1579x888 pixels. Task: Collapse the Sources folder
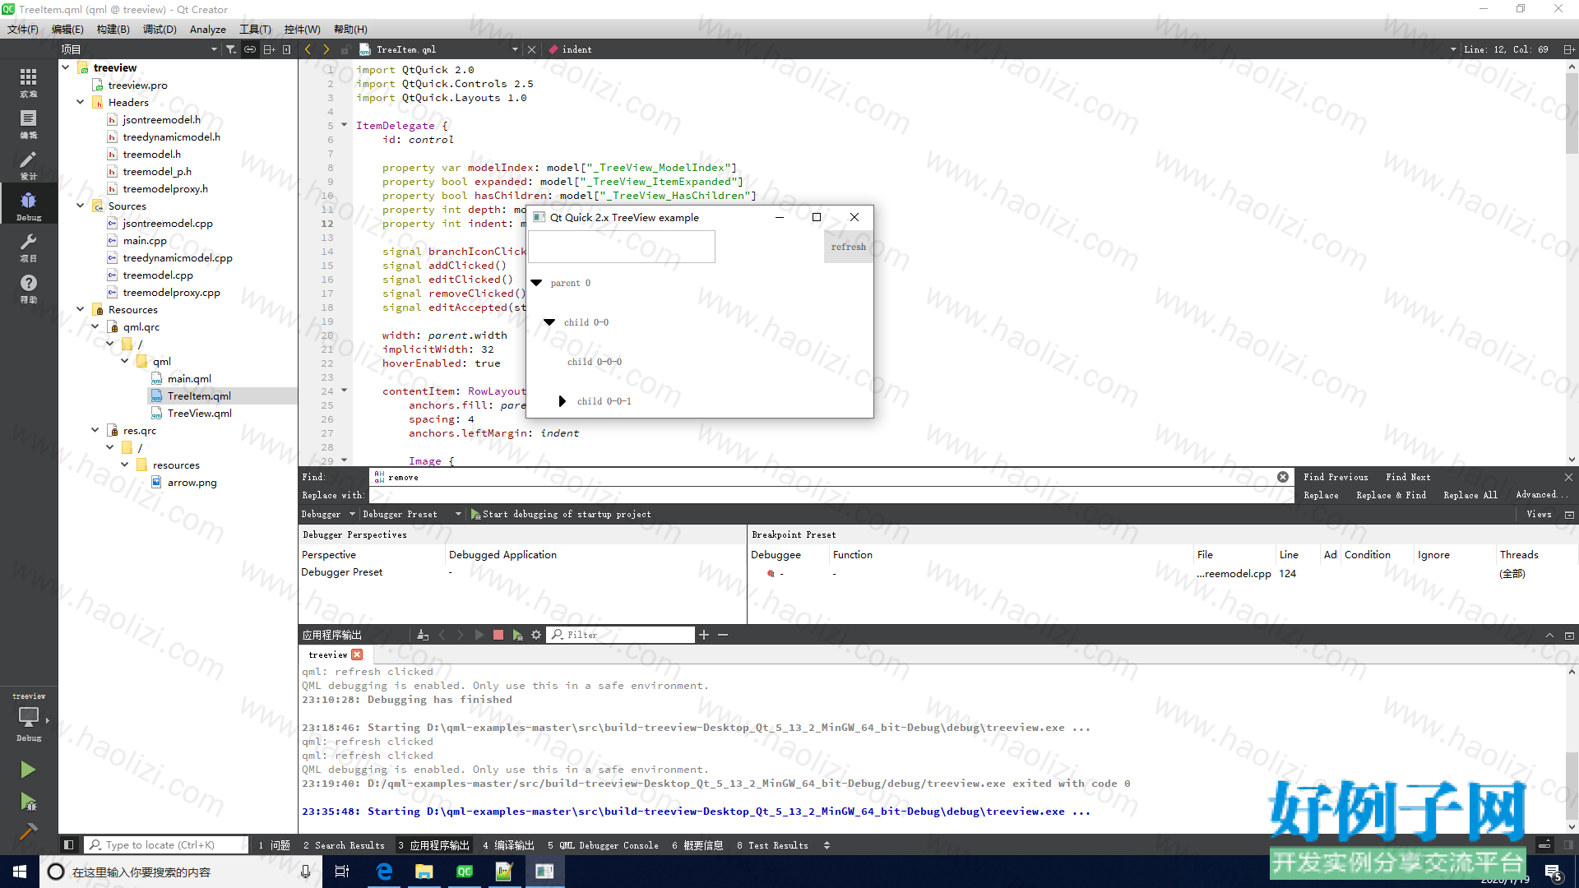80,206
